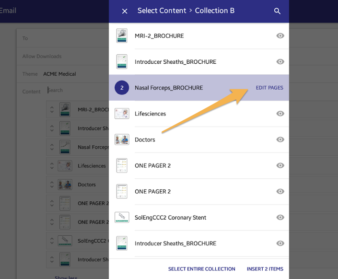Viewport: 338px width, 279px height.
Task: Select MRI-2_BROCHURE item name in panel
Action: (159, 36)
